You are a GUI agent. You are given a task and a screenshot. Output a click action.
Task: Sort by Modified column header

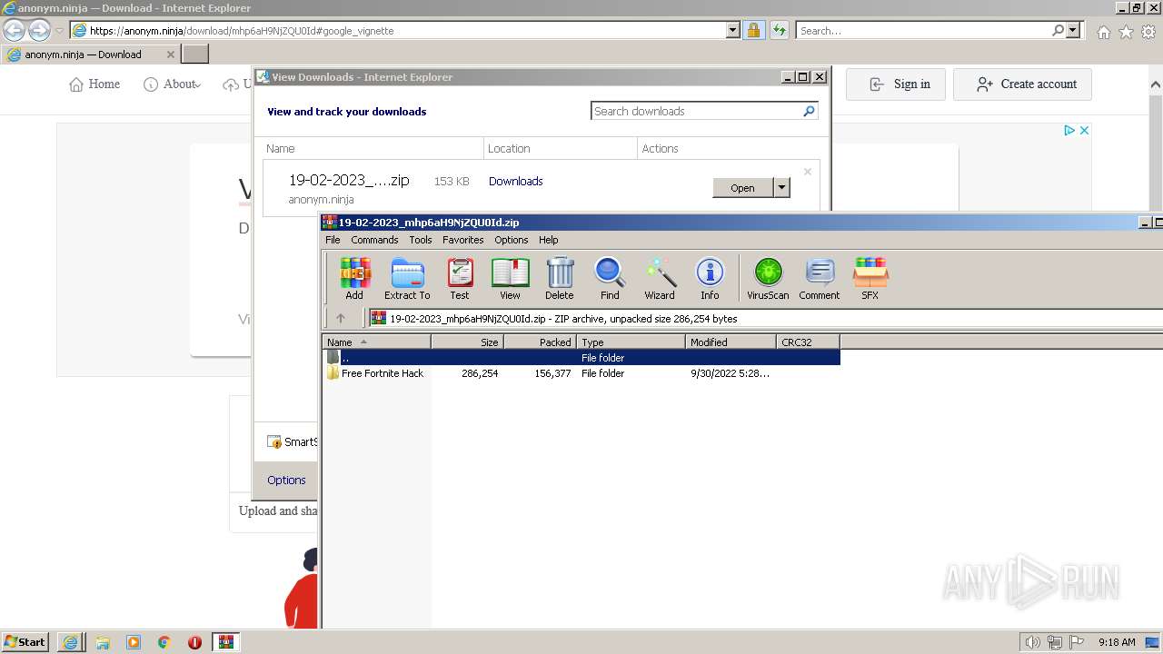[731, 342]
